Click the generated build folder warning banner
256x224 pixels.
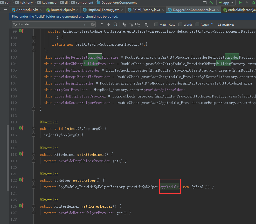pos(133,17)
